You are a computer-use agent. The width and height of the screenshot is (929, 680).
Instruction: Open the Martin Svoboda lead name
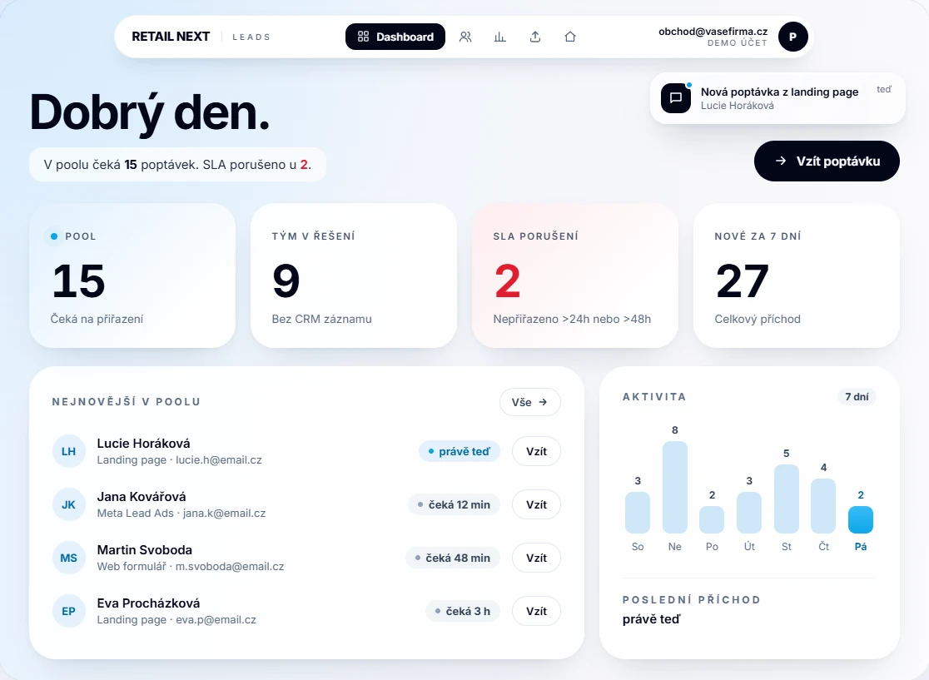tap(145, 549)
